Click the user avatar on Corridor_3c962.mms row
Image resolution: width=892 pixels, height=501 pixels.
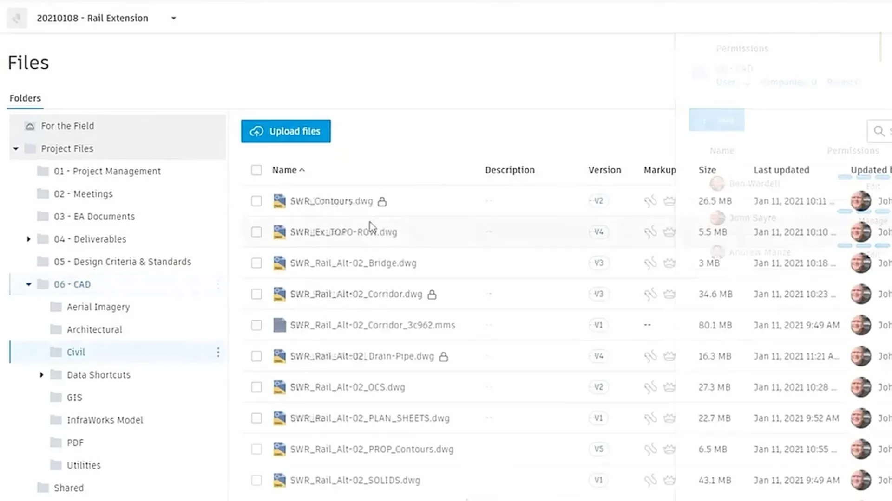point(860,326)
